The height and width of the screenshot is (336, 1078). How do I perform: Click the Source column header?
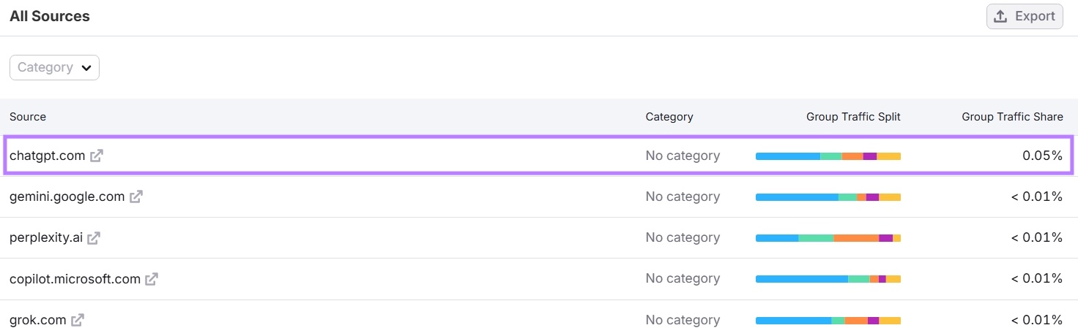pos(28,117)
